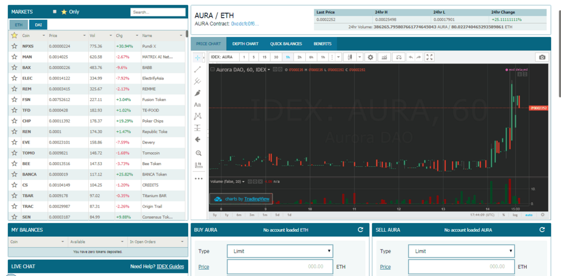Viewport: 561px width, 276px height.
Task: Star the BANCA market as favorite
Action: 14,174
